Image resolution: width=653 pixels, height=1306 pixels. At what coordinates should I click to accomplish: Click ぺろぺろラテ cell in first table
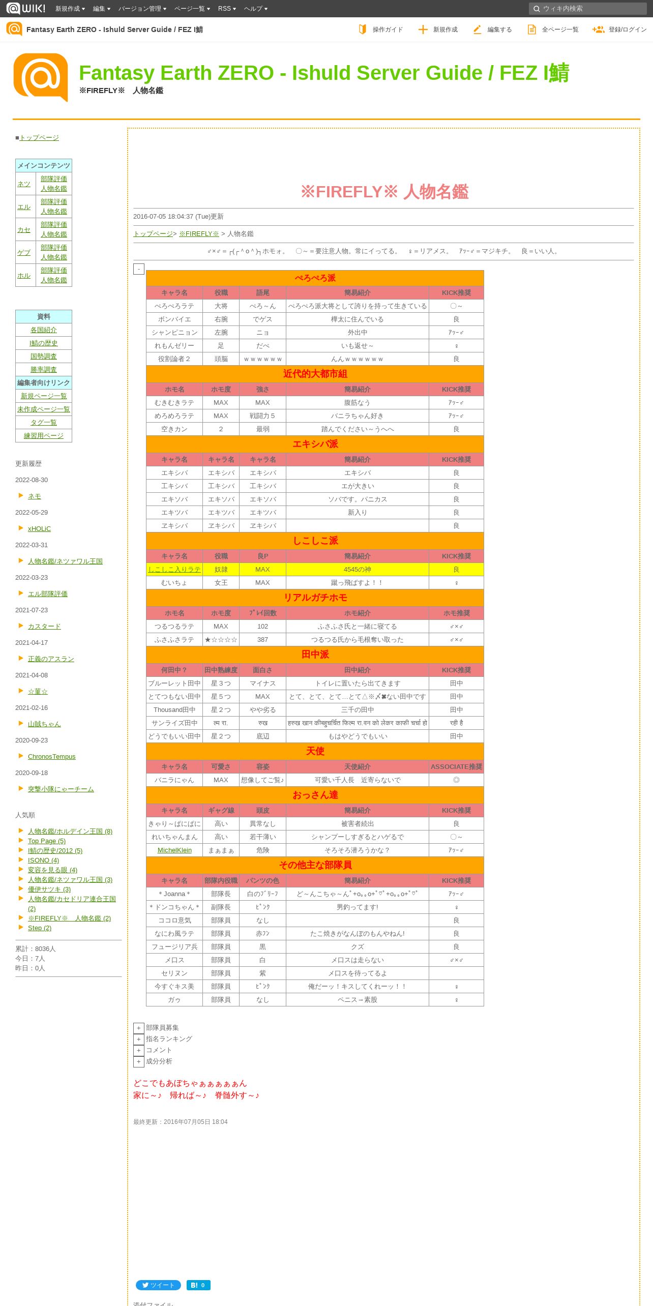pyautogui.click(x=174, y=306)
